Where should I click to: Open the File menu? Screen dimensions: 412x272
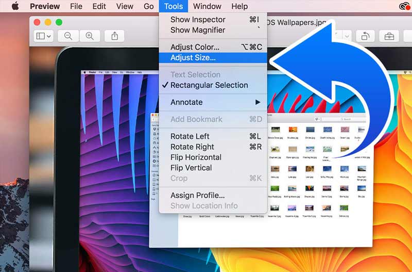pos(76,6)
